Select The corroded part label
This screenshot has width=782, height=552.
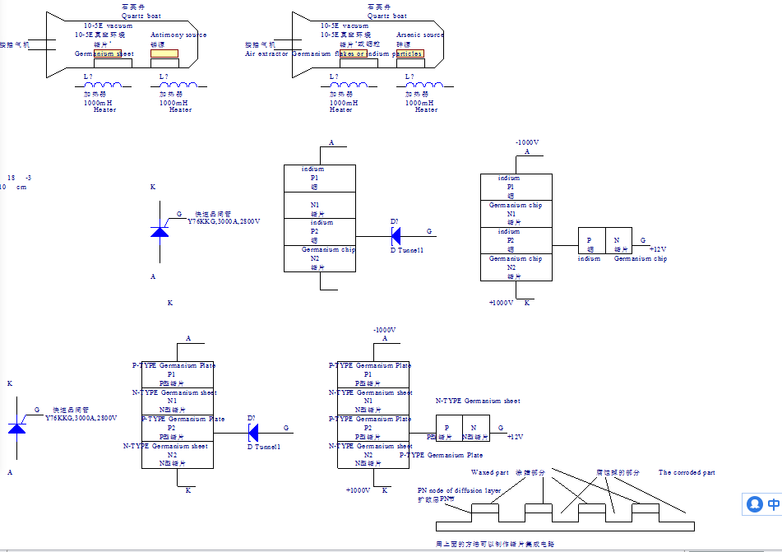point(687,473)
